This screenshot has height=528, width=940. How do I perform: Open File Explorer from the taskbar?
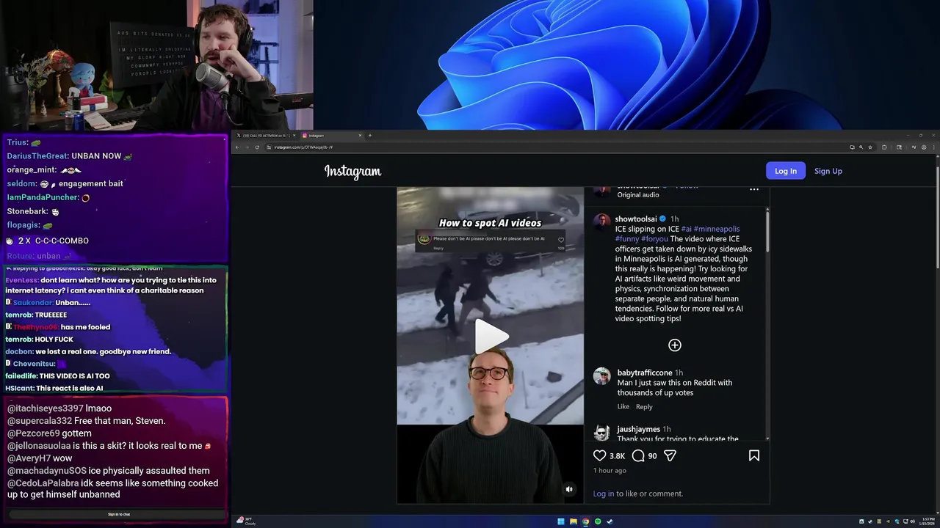(x=573, y=521)
